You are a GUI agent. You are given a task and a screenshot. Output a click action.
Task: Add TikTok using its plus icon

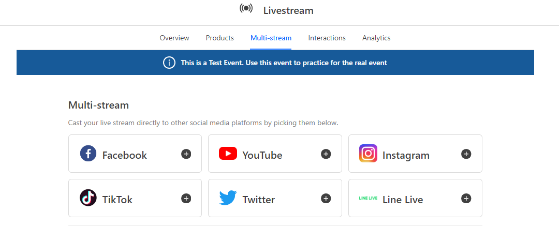pyautogui.click(x=186, y=198)
